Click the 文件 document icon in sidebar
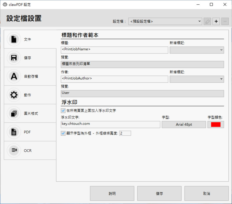The image size is (232, 204). click(14, 39)
